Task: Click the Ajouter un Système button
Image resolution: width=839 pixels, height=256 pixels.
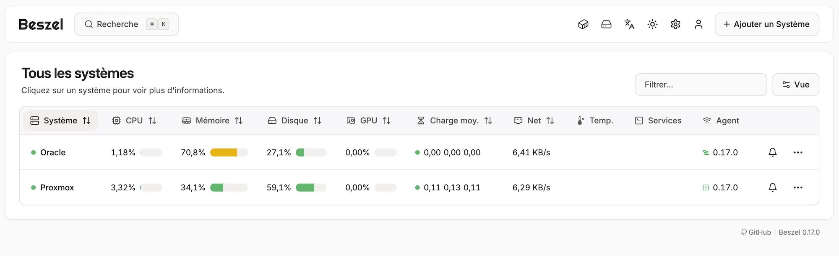Action: (x=767, y=24)
